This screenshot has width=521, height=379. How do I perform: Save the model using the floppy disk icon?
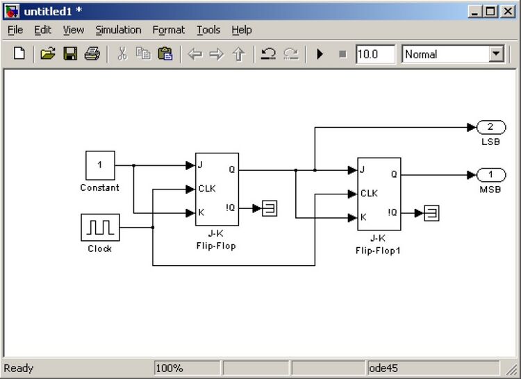(x=69, y=54)
